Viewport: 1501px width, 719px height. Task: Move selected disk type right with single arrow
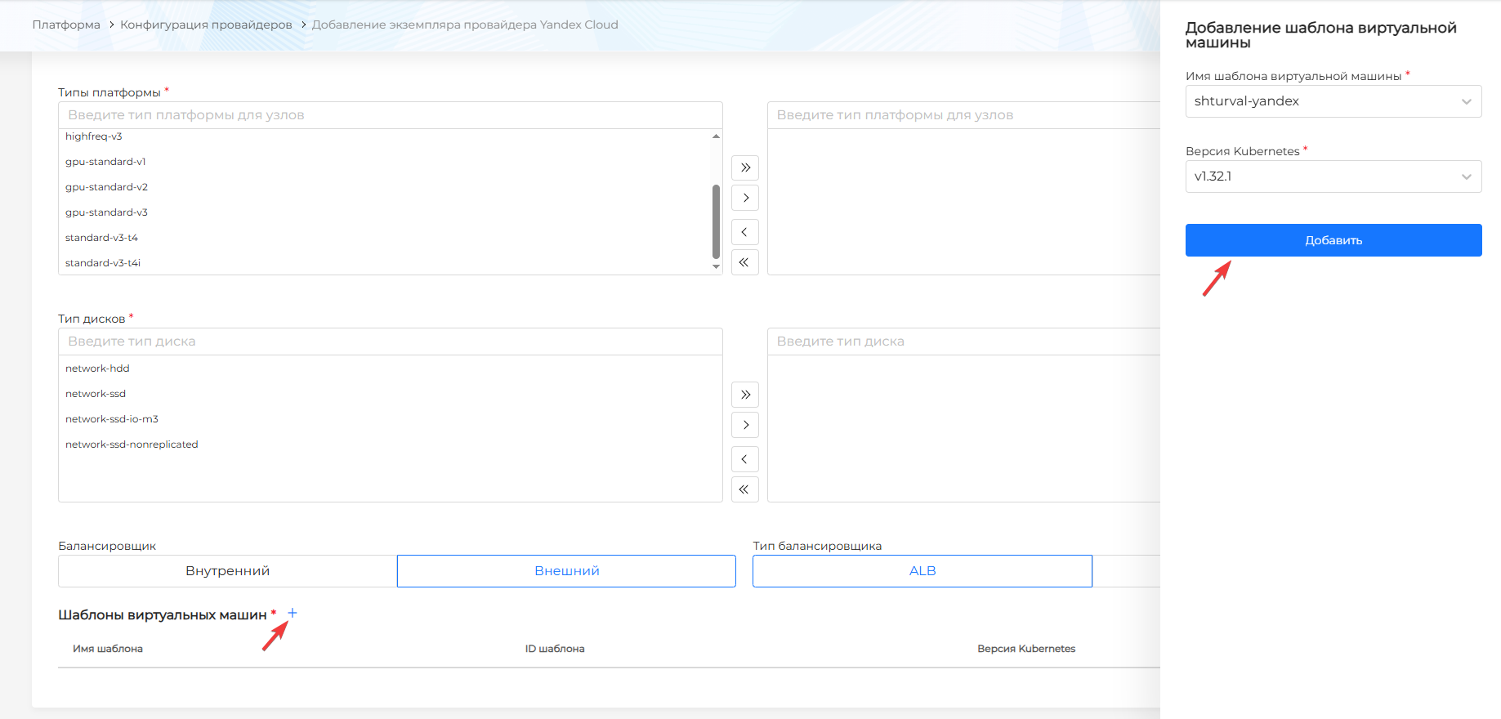tap(745, 425)
